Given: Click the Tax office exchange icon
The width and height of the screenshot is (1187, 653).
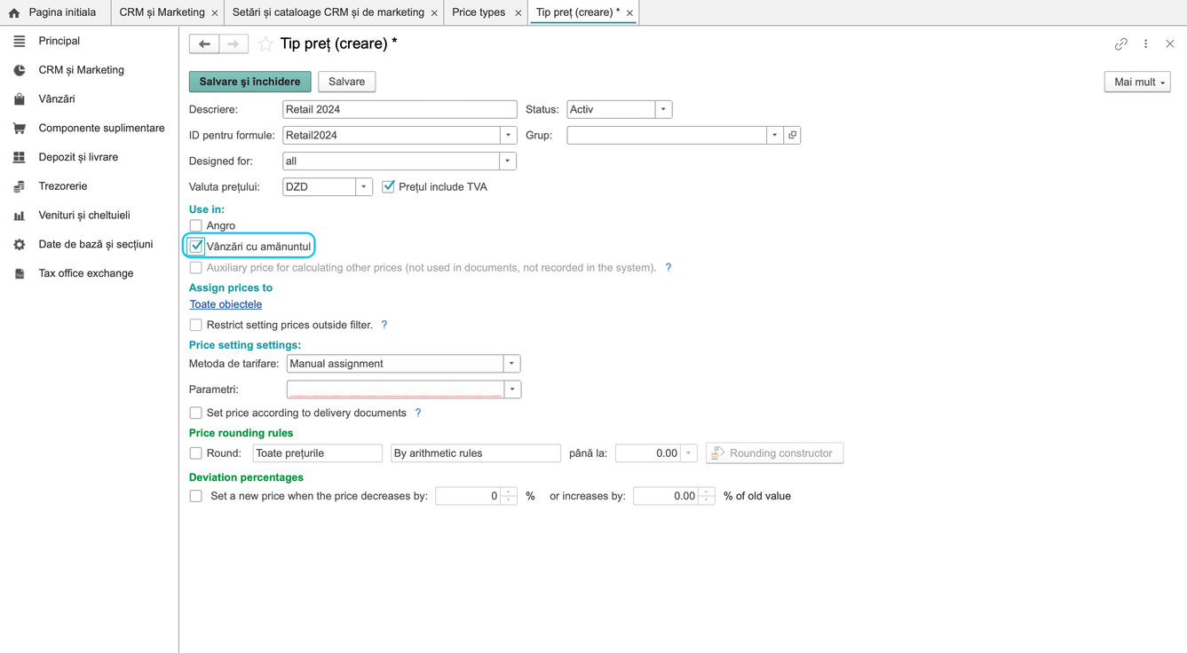Looking at the screenshot, I should tap(20, 273).
